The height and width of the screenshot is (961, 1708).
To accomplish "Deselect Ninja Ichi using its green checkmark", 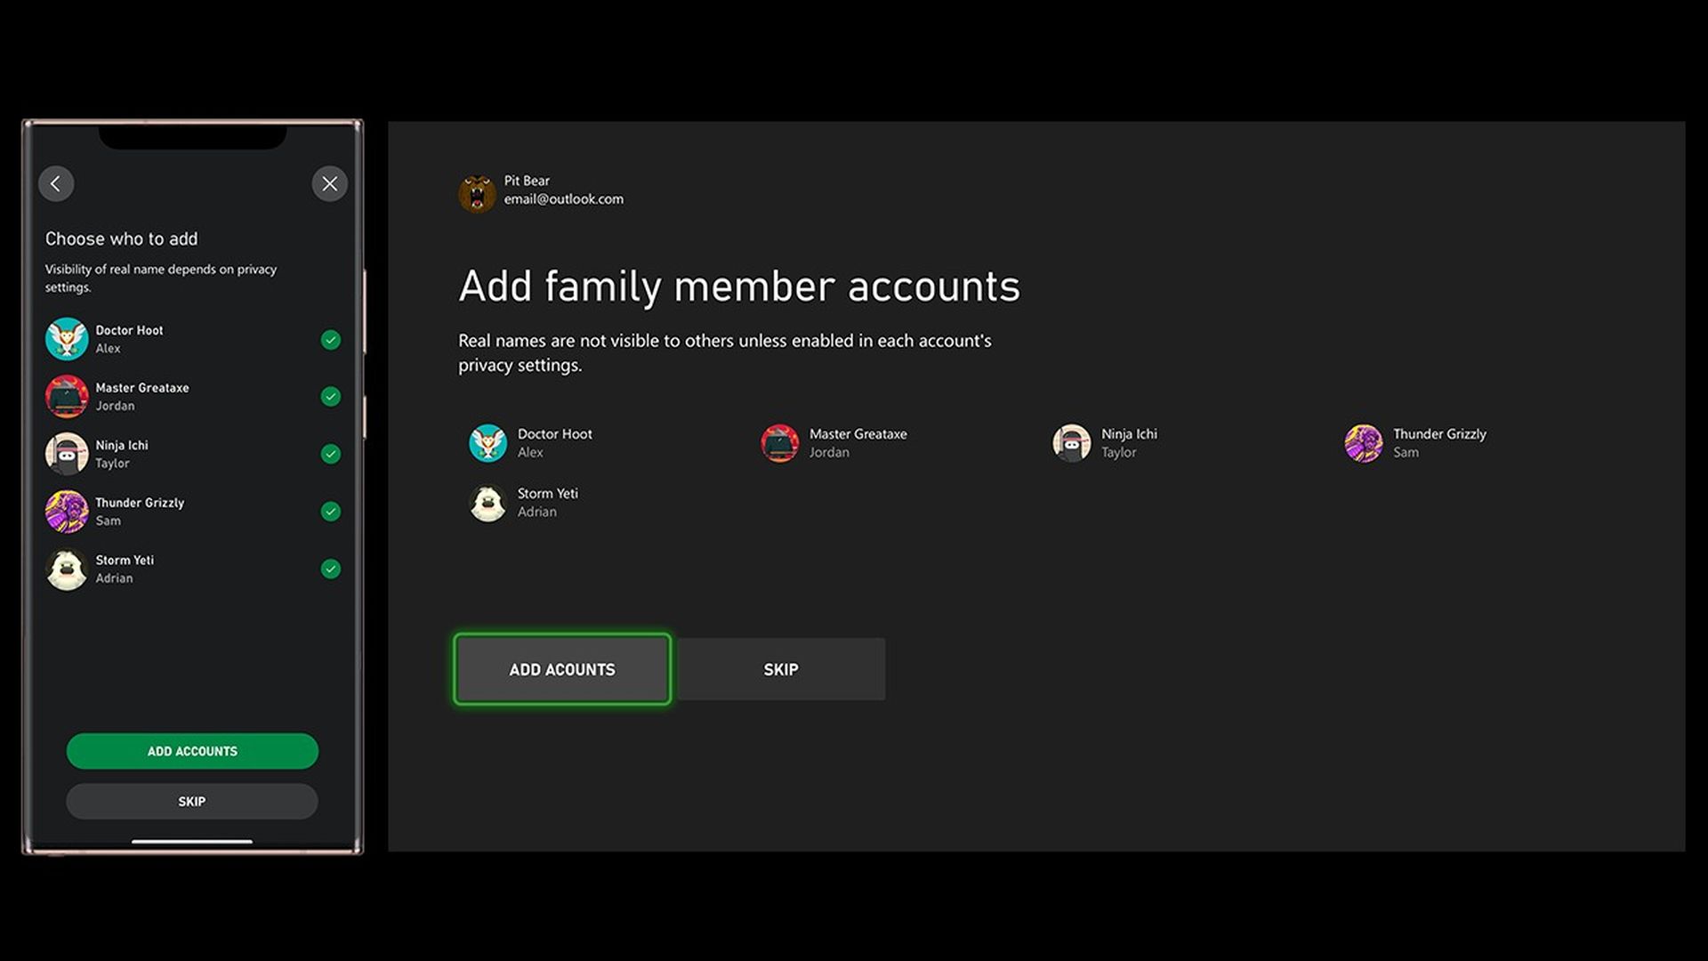I will coord(330,454).
